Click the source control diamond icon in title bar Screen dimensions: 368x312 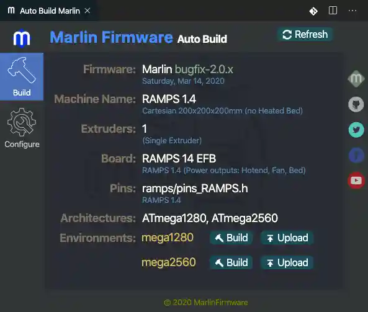pos(313,11)
